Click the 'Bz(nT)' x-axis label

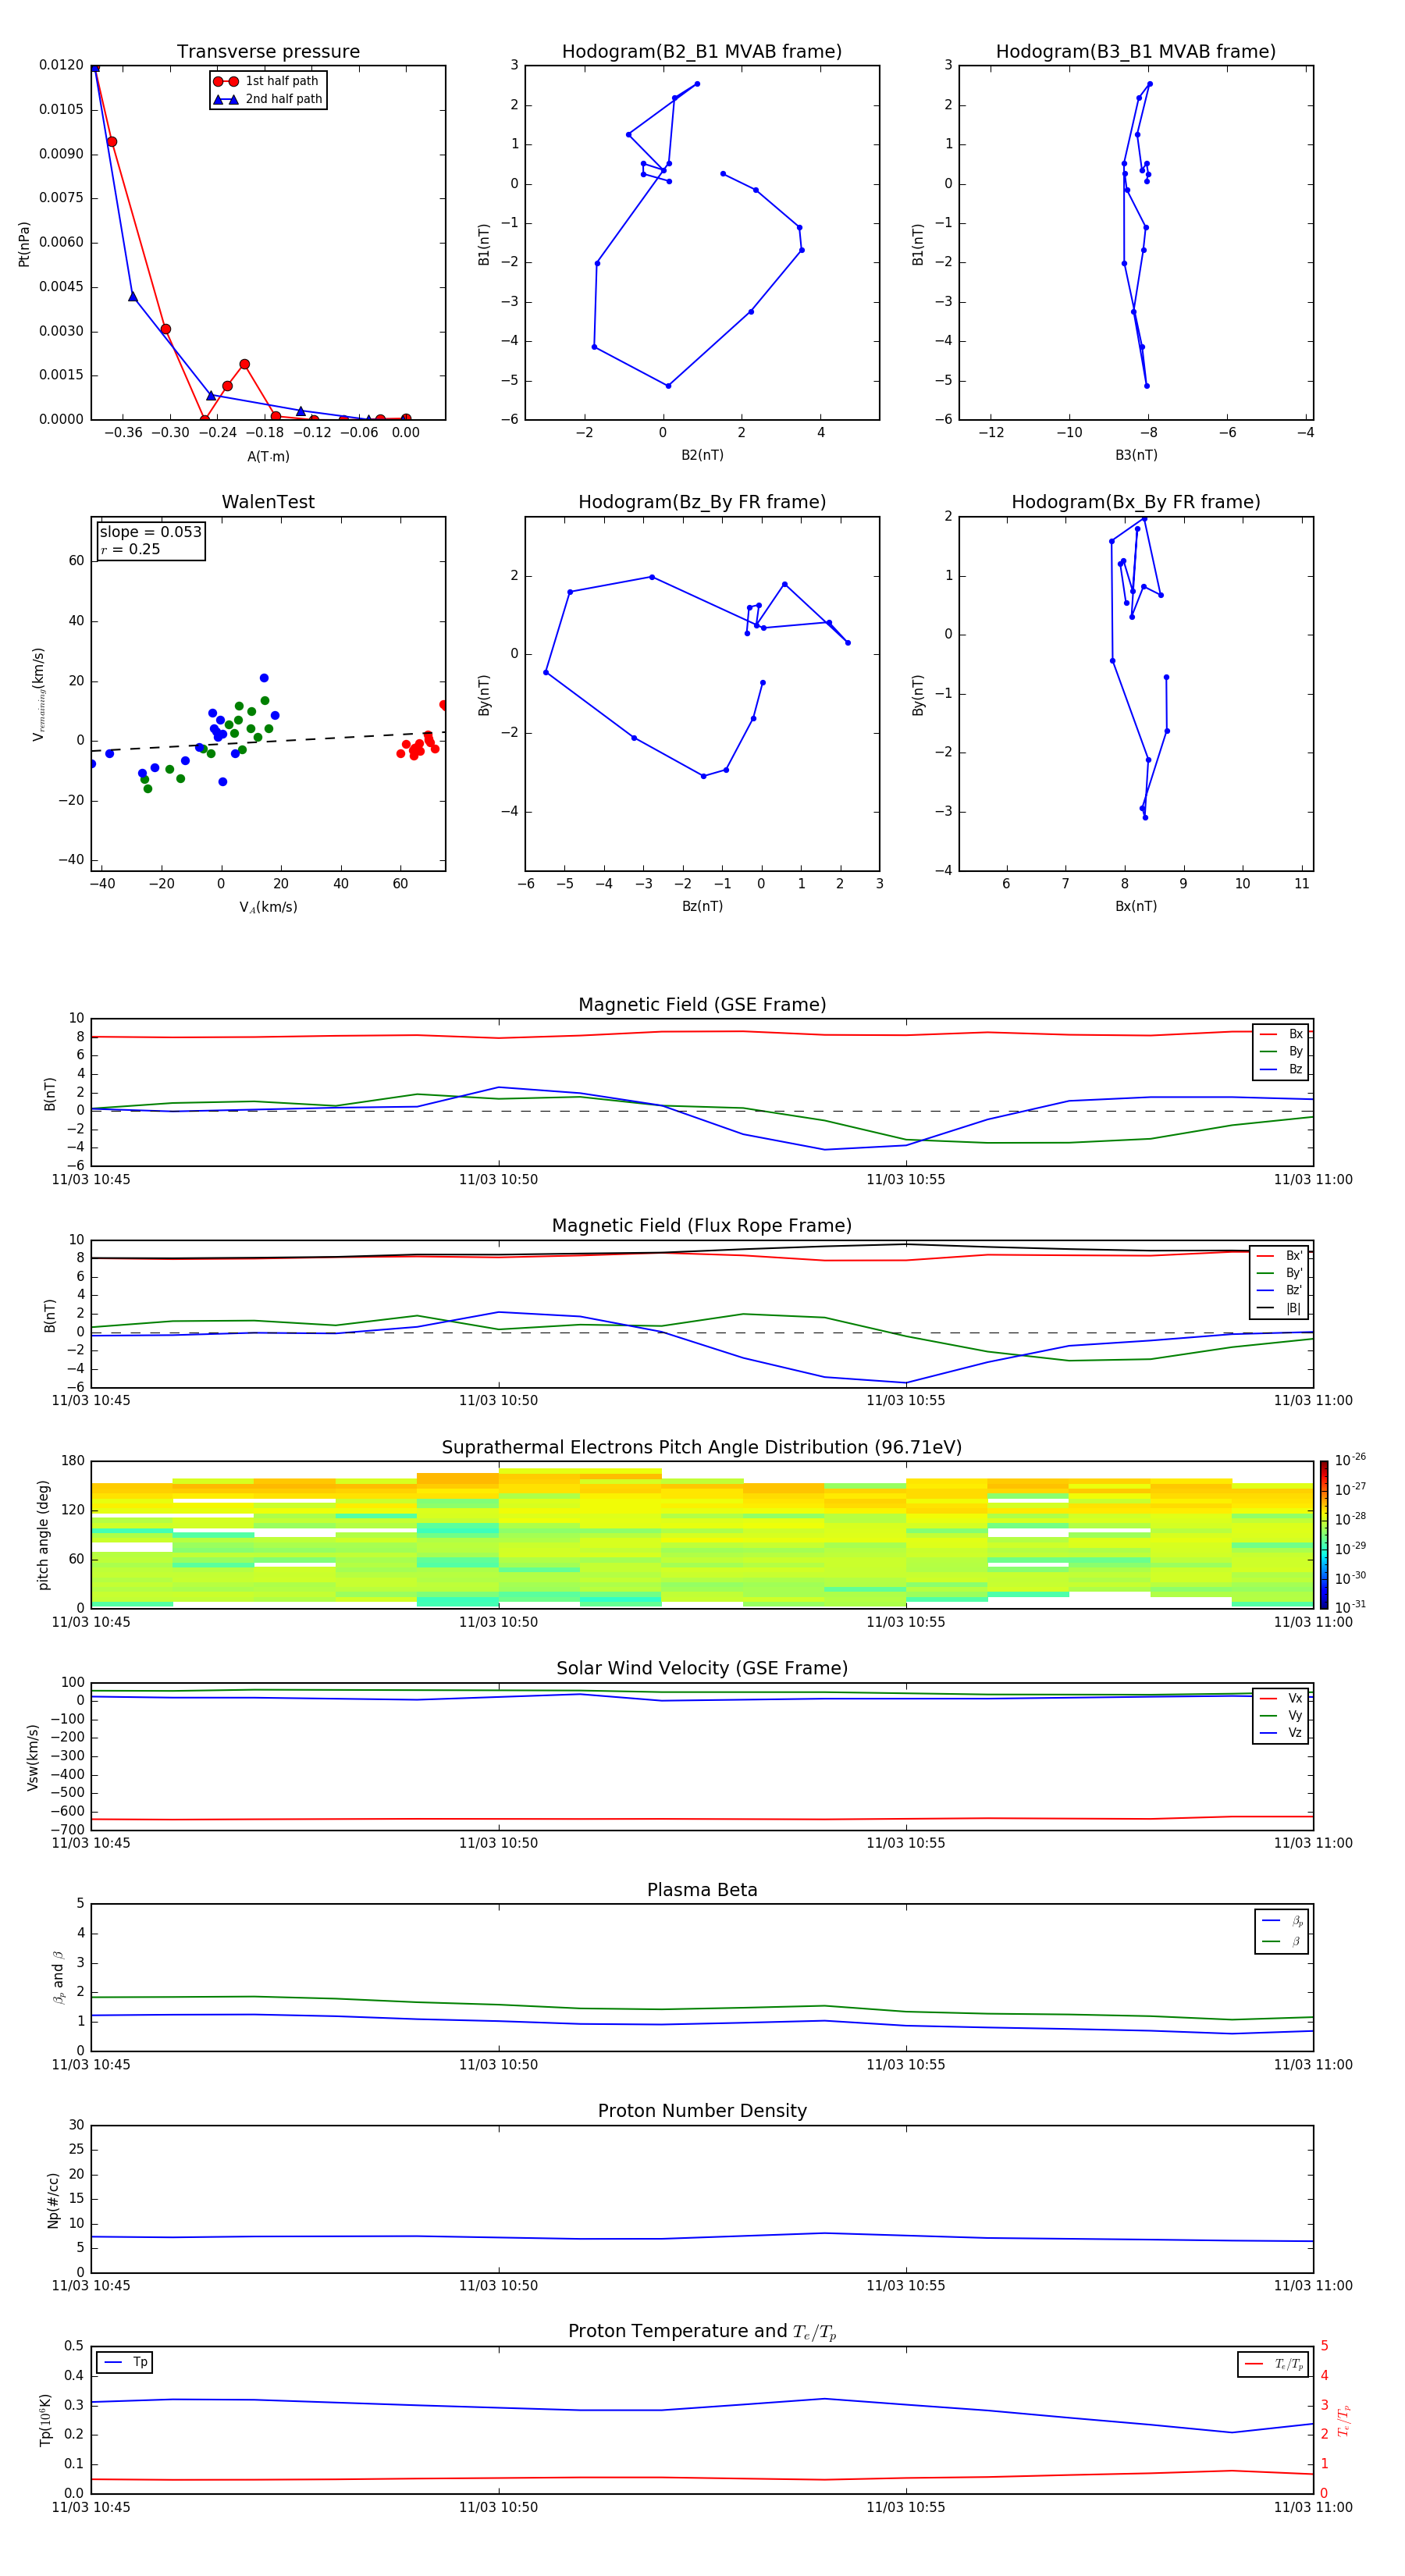click(x=702, y=906)
